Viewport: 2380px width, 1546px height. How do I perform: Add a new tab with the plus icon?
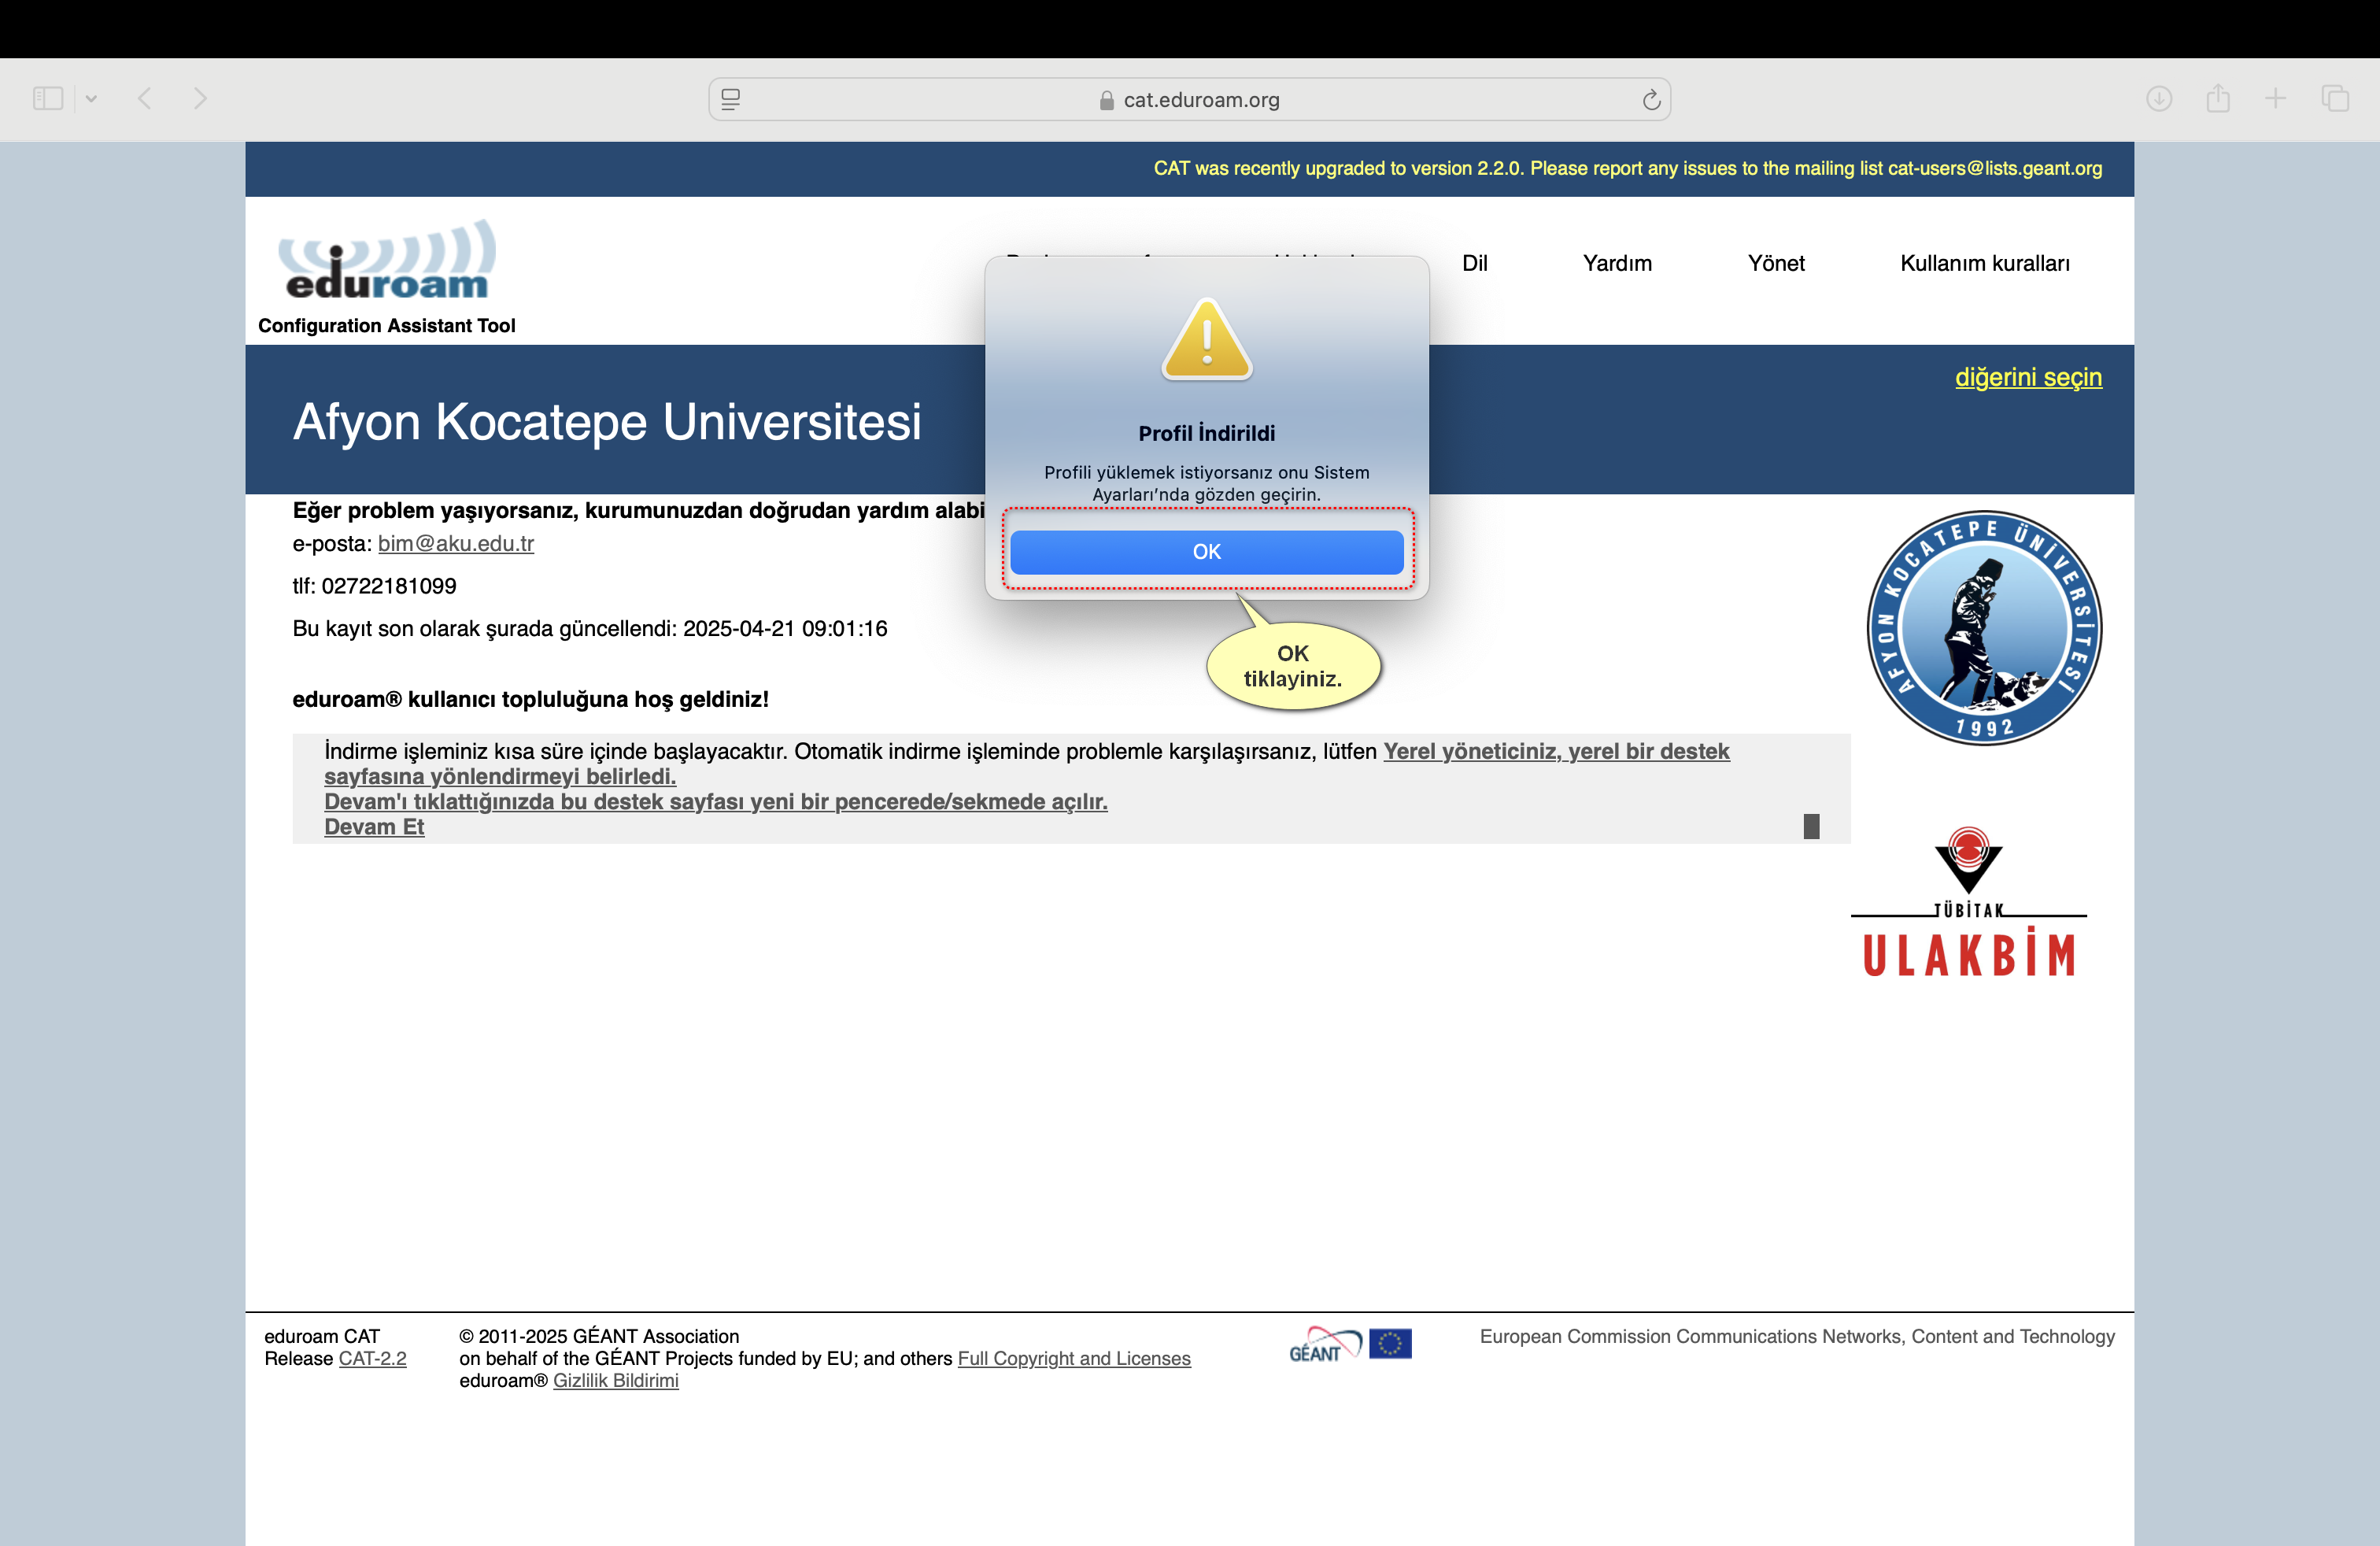tap(2275, 98)
